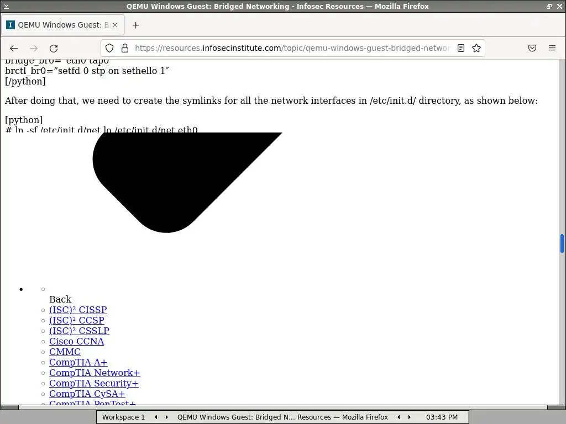The width and height of the screenshot is (566, 424).
Task: Bookmark this page with the star
Action: pyautogui.click(x=476, y=48)
